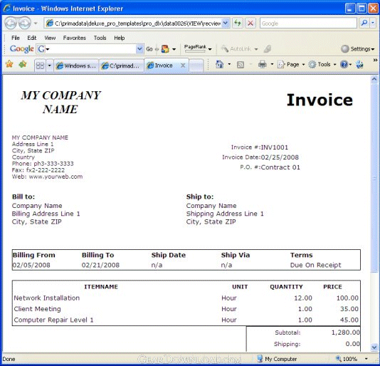Click the rightmost command bar tool icon

[x=359, y=65]
